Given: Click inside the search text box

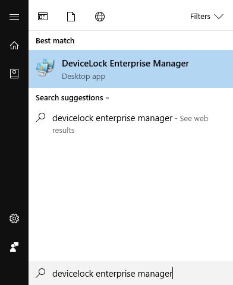Looking at the screenshot, I should tap(131, 273).
